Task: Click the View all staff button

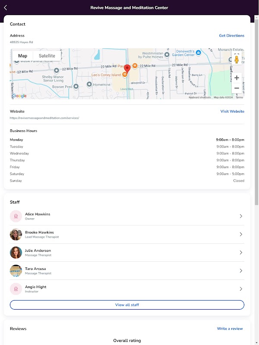Action: (127, 305)
